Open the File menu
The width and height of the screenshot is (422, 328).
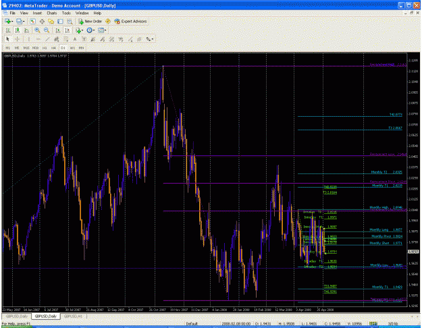(12, 13)
